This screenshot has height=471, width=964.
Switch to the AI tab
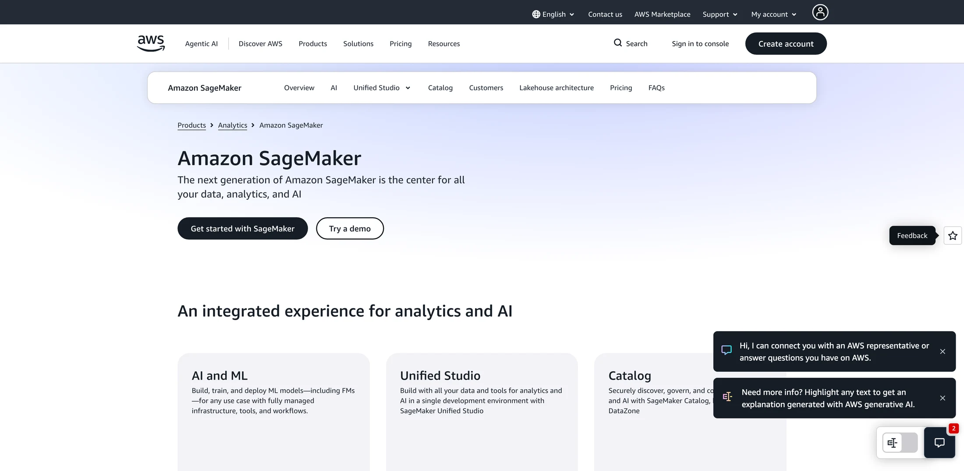pyautogui.click(x=334, y=88)
